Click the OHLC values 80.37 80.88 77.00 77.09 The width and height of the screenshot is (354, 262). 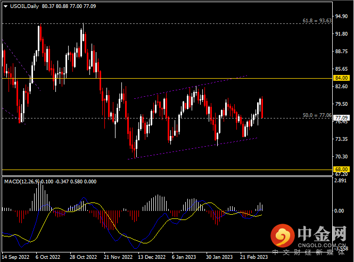tap(69, 6)
